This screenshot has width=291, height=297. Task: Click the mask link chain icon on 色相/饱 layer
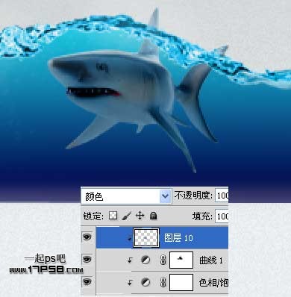(x=163, y=283)
